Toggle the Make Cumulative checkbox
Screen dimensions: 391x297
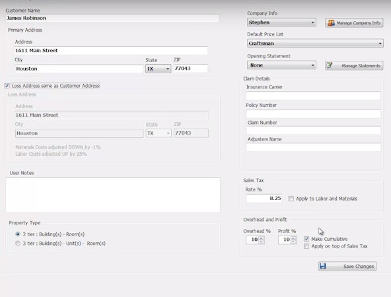click(306, 239)
